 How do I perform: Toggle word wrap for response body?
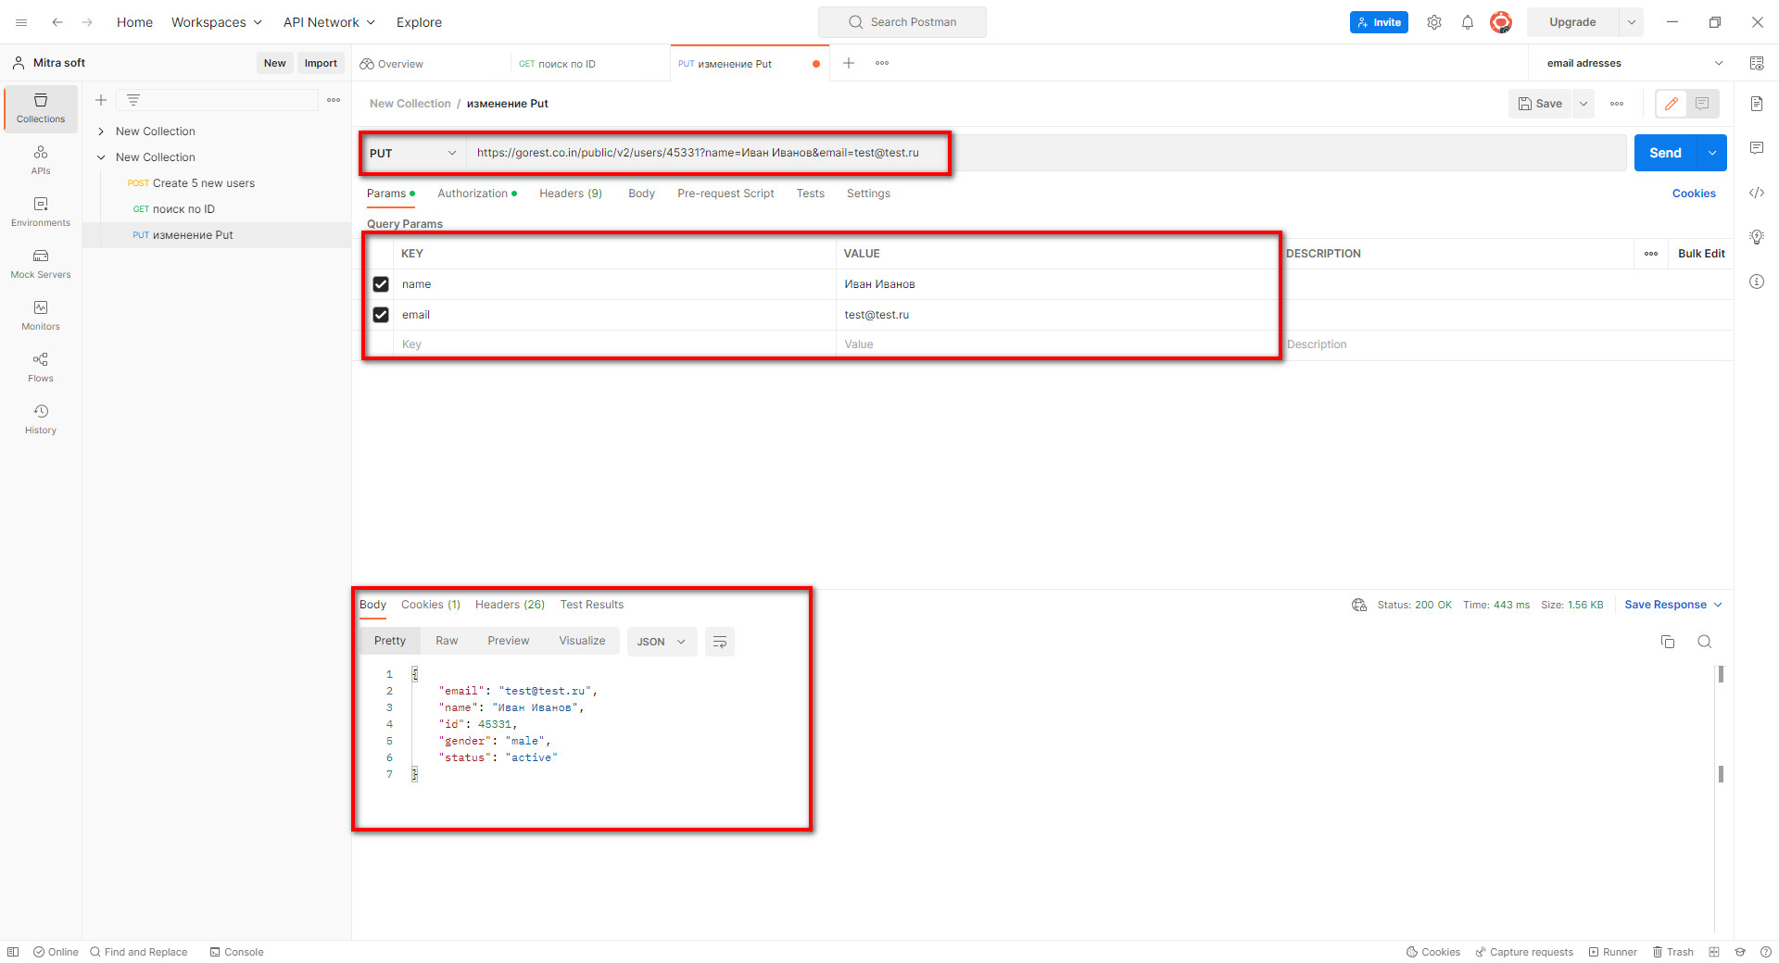(720, 642)
